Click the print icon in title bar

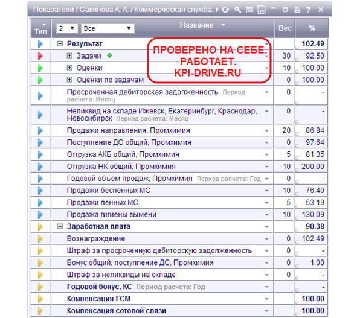click(x=297, y=10)
